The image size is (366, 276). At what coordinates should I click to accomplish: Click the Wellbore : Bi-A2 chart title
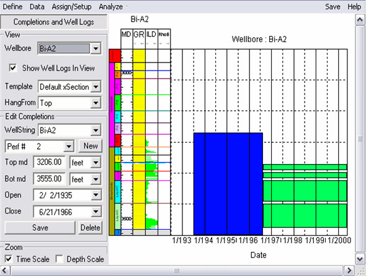coord(259,39)
